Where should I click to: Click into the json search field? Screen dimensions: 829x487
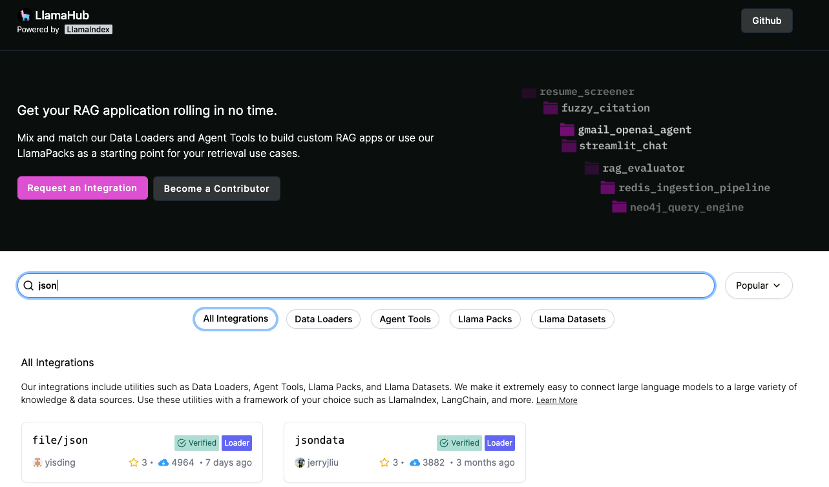coord(375,285)
